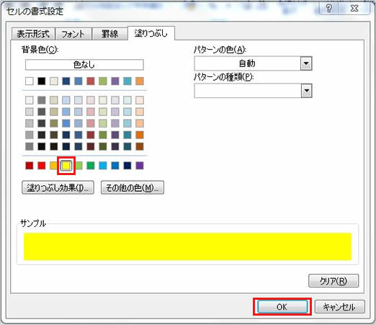
Task: Pick the purple standard color swatch
Action: click(140, 166)
